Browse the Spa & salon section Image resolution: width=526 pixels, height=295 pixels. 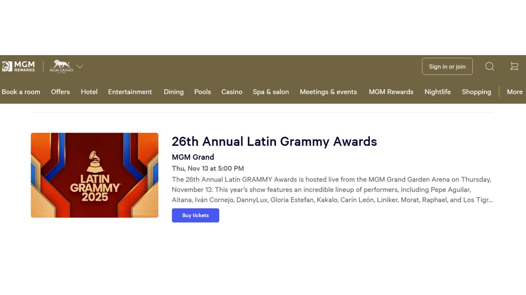click(x=271, y=92)
